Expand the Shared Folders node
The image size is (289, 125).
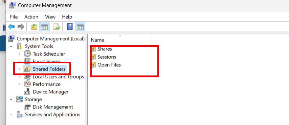click(x=19, y=69)
